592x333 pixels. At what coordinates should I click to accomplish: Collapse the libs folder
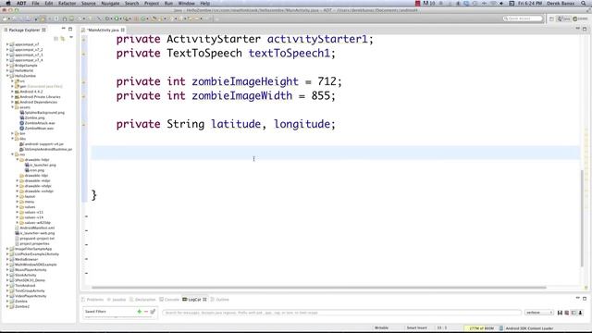12,139
